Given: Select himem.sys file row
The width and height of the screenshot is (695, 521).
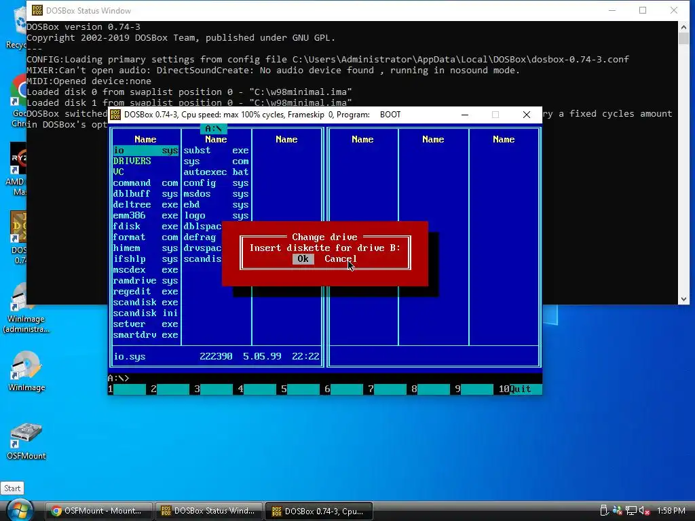Looking at the screenshot, I should point(145,248).
